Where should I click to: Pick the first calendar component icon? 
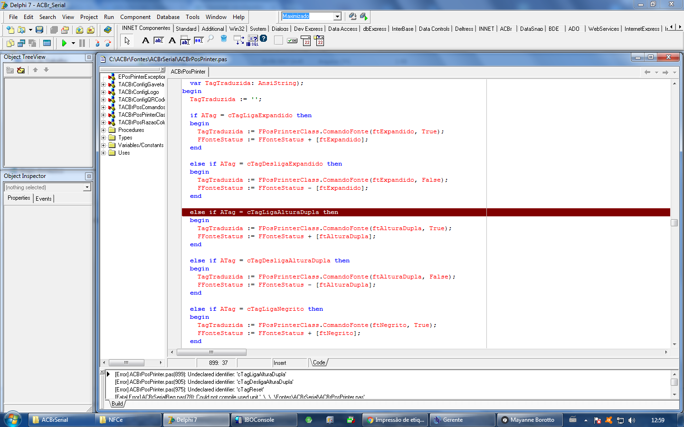[305, 40]
